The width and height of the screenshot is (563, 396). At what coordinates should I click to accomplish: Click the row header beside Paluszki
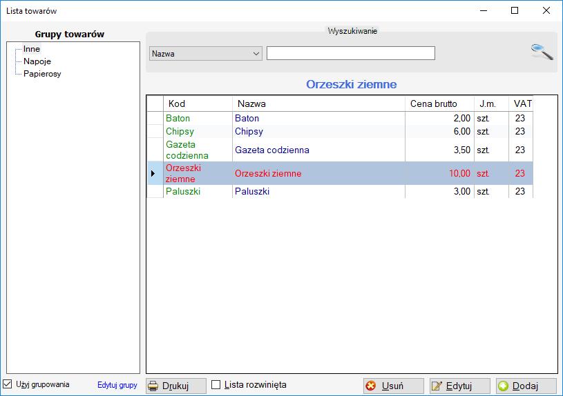pos(155,191)
